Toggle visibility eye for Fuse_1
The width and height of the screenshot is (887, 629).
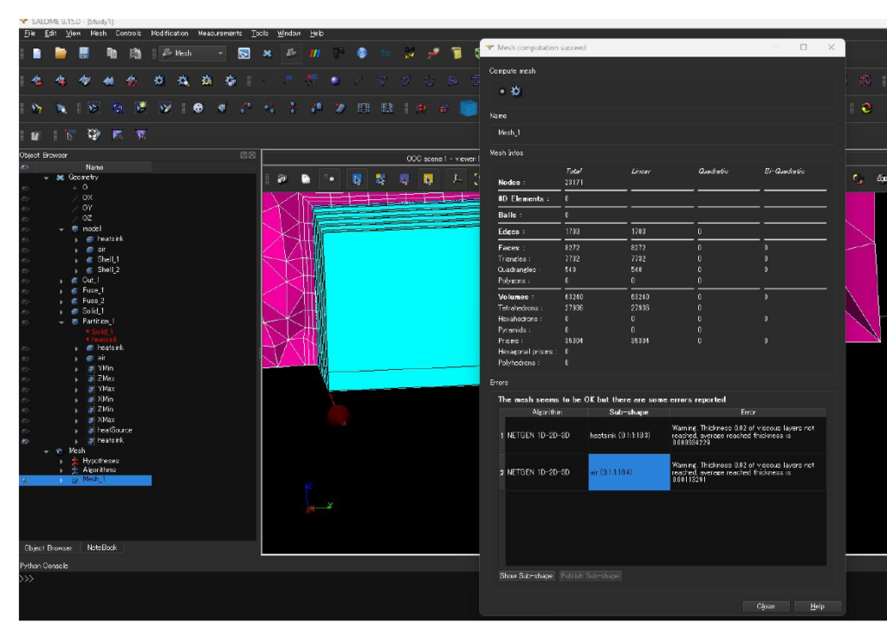[25, 290]
